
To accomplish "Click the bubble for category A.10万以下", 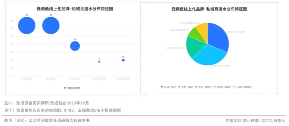I will 27,25.
